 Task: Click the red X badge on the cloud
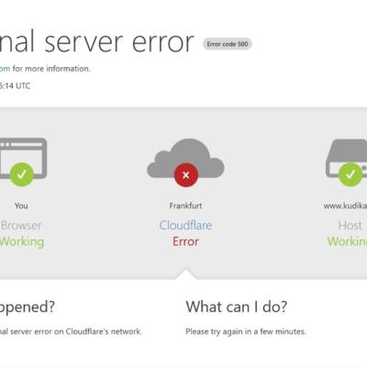pyautogui.click(x=186, y=175)
